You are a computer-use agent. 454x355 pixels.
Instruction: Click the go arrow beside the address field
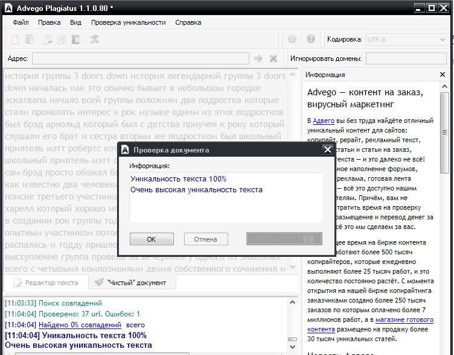pyautogui.click(x=258, y=58)
